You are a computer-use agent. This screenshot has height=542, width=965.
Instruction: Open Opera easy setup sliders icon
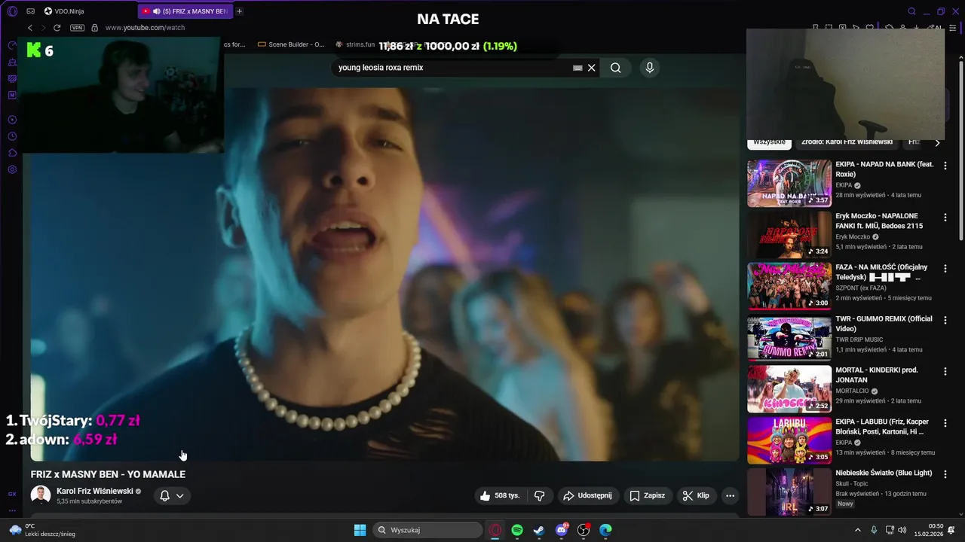tap(952, 28)
